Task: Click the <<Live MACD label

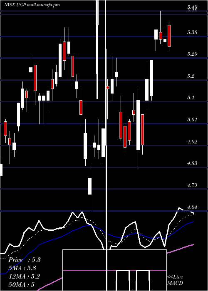Action: [x=175, y=280]
